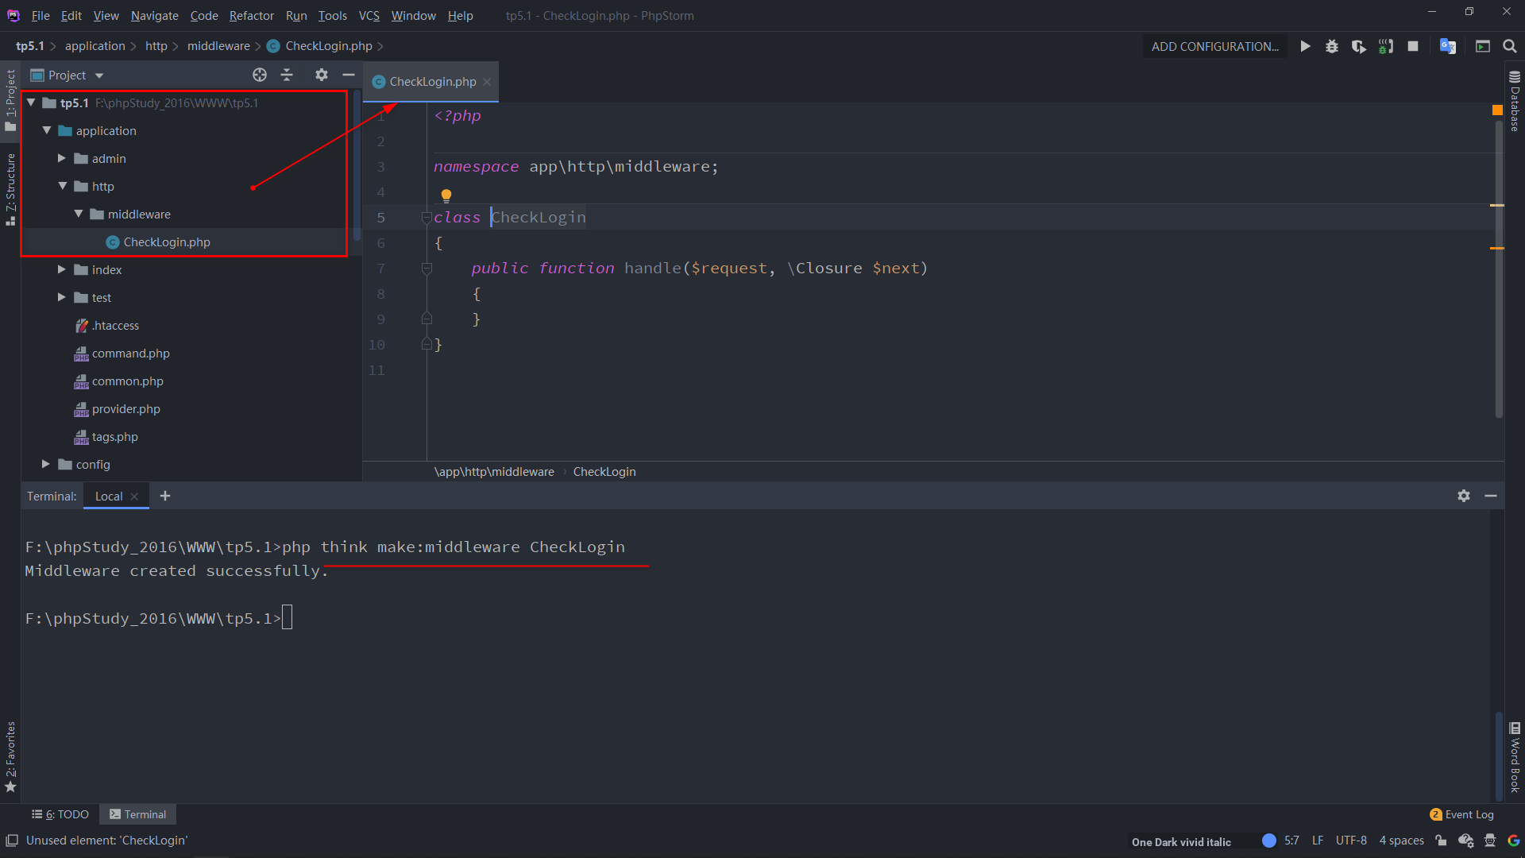Image resolution: width=1525 pixels, height=858 pixels.
Task: Open the Navigate menu
Action: pyautogui.click(x=155, y=15)
